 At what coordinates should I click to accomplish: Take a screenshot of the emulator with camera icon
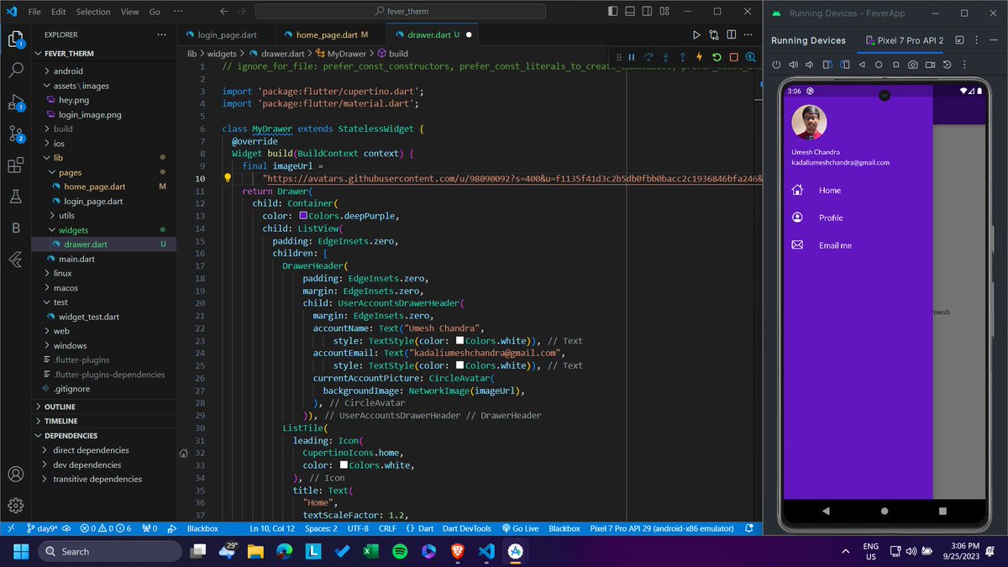[x=912, y=64]
